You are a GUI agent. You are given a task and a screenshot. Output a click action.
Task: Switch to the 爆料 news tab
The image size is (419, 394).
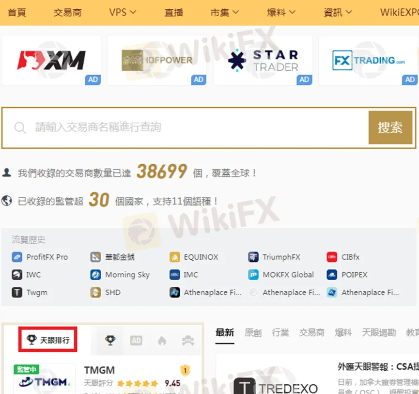click(x=343, y=332)
